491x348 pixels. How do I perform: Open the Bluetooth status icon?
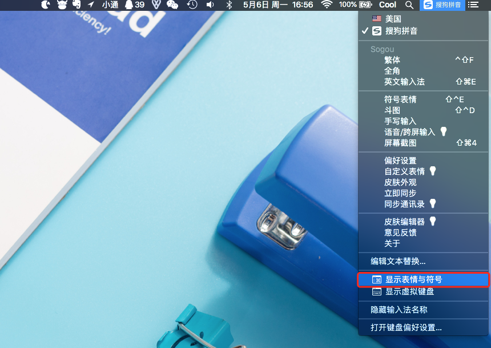(229, 5)
